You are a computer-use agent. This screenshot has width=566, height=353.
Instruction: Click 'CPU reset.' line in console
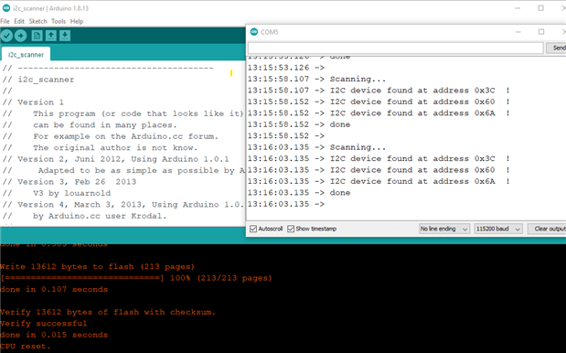[26, 347]
